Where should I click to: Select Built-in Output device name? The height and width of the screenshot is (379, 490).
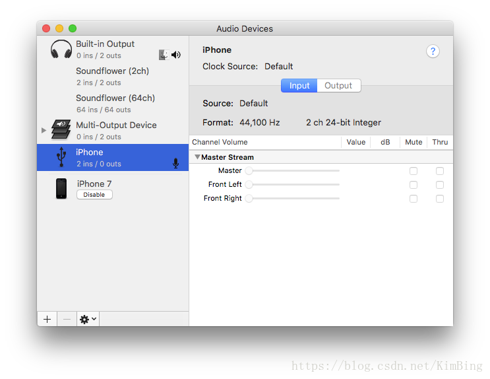(105, 44)
